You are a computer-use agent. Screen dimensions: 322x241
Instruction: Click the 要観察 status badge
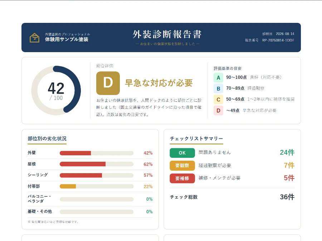coord(182,166)
